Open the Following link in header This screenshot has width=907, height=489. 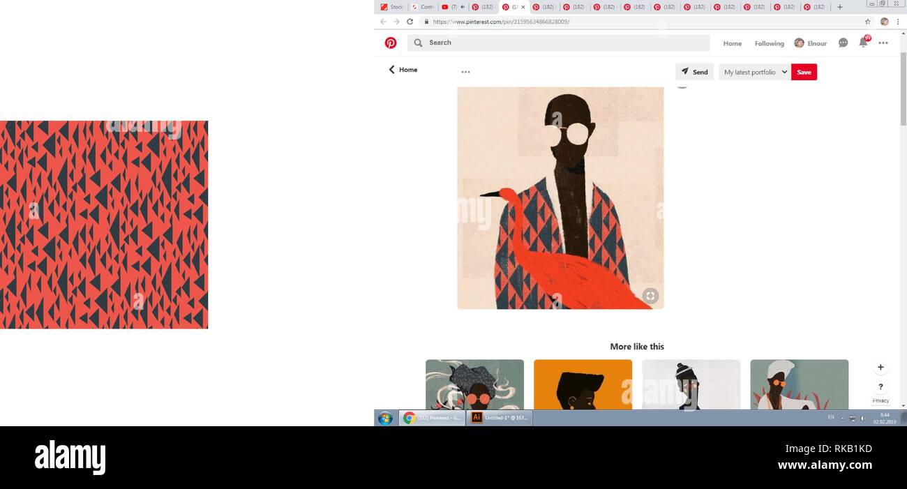tap(769, 43)
